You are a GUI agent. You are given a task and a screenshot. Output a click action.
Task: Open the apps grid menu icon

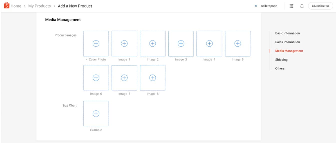coord(291,6)
